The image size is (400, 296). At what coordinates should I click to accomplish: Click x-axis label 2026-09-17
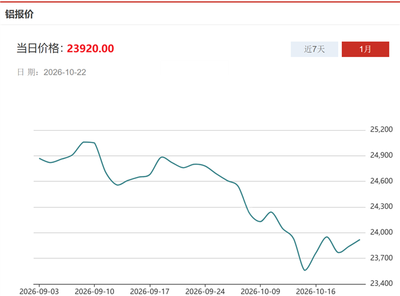(x=150, y=291)
